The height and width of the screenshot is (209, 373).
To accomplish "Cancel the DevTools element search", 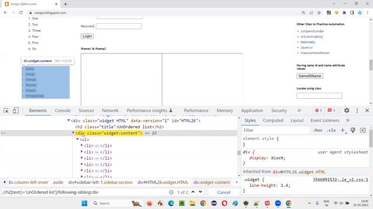I will click(x=224, y=192).
